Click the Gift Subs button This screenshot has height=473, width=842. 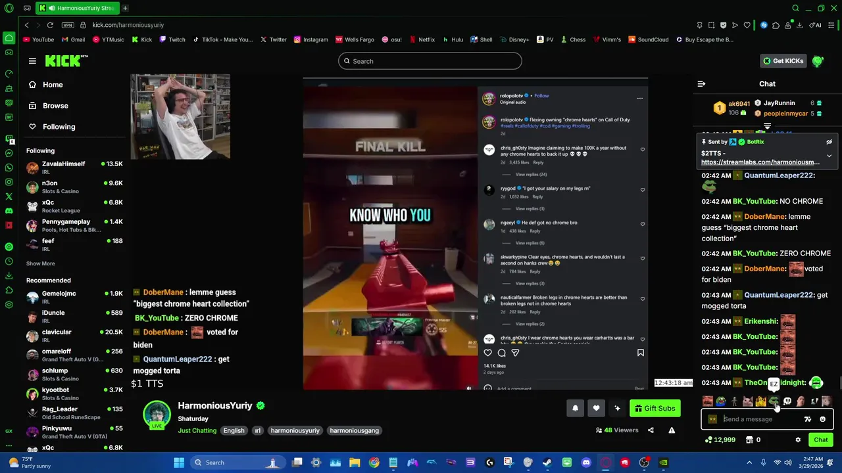tap(655, 409)
